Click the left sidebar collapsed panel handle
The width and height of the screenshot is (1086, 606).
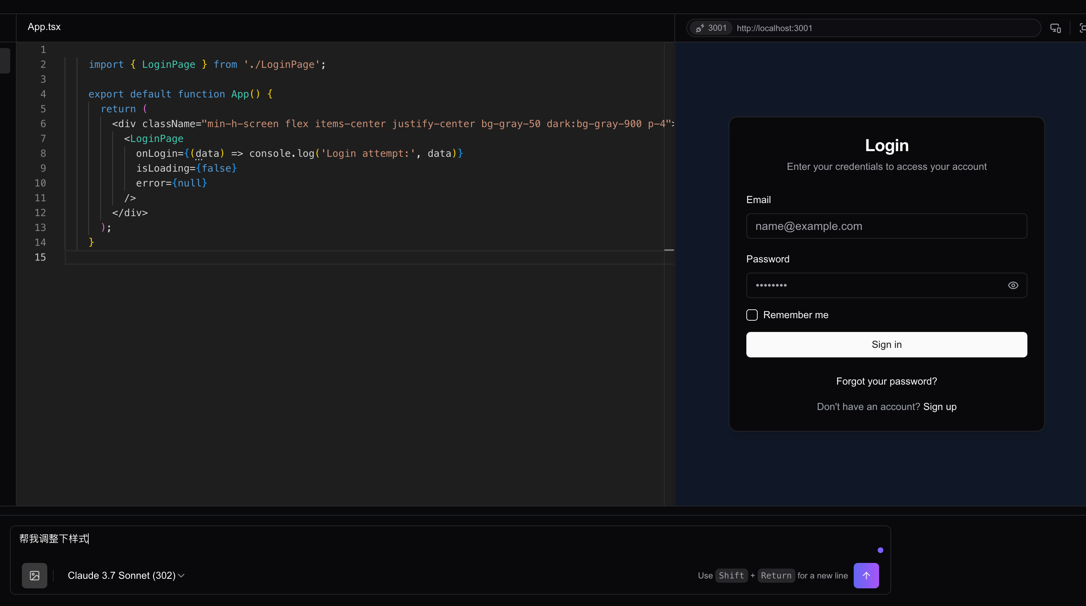pyautogui.click(x=5, y=61)
